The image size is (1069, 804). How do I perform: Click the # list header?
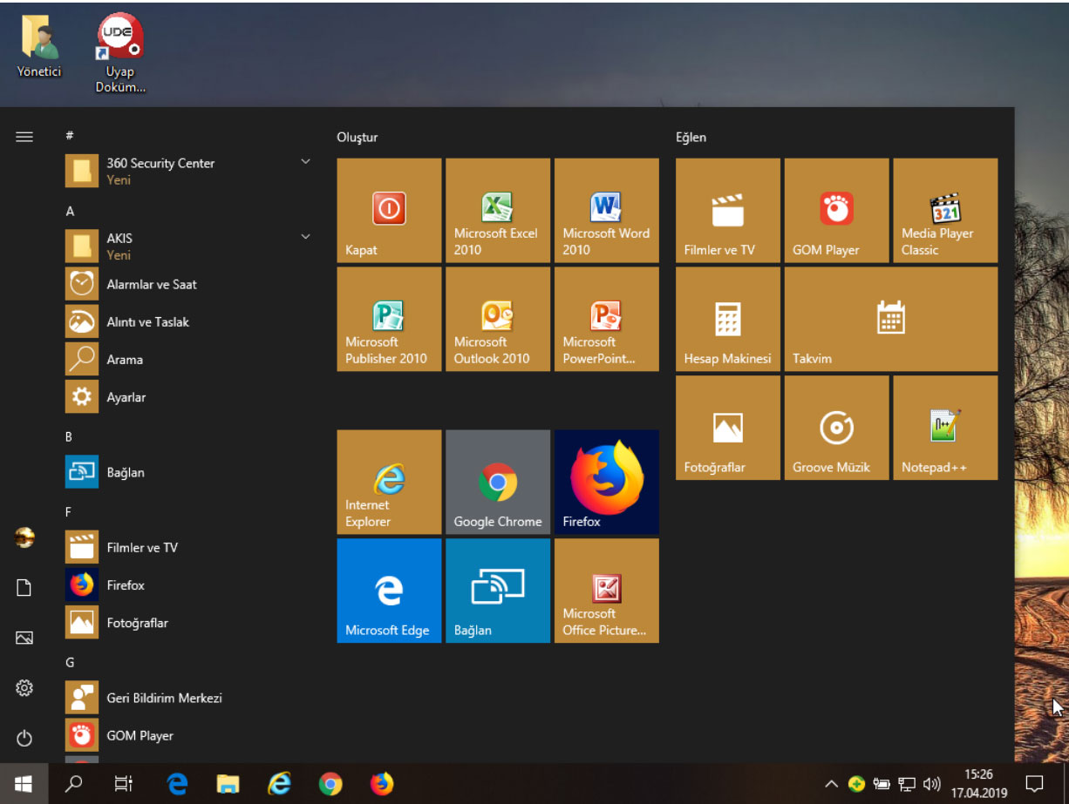pyautogui.click(x=69, y=135)
